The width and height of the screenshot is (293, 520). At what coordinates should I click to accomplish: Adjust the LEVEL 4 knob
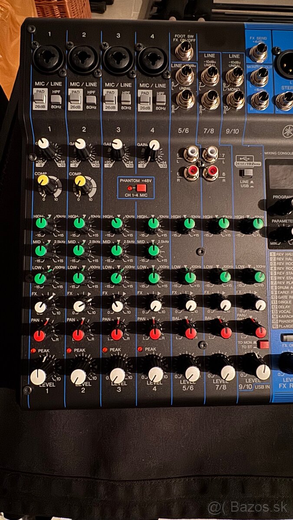[x=155, y=374]
